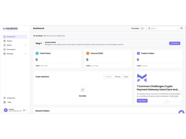186x139 pixels.
Task: Click the Step 1 label
Action: click(x=39, y=43)
